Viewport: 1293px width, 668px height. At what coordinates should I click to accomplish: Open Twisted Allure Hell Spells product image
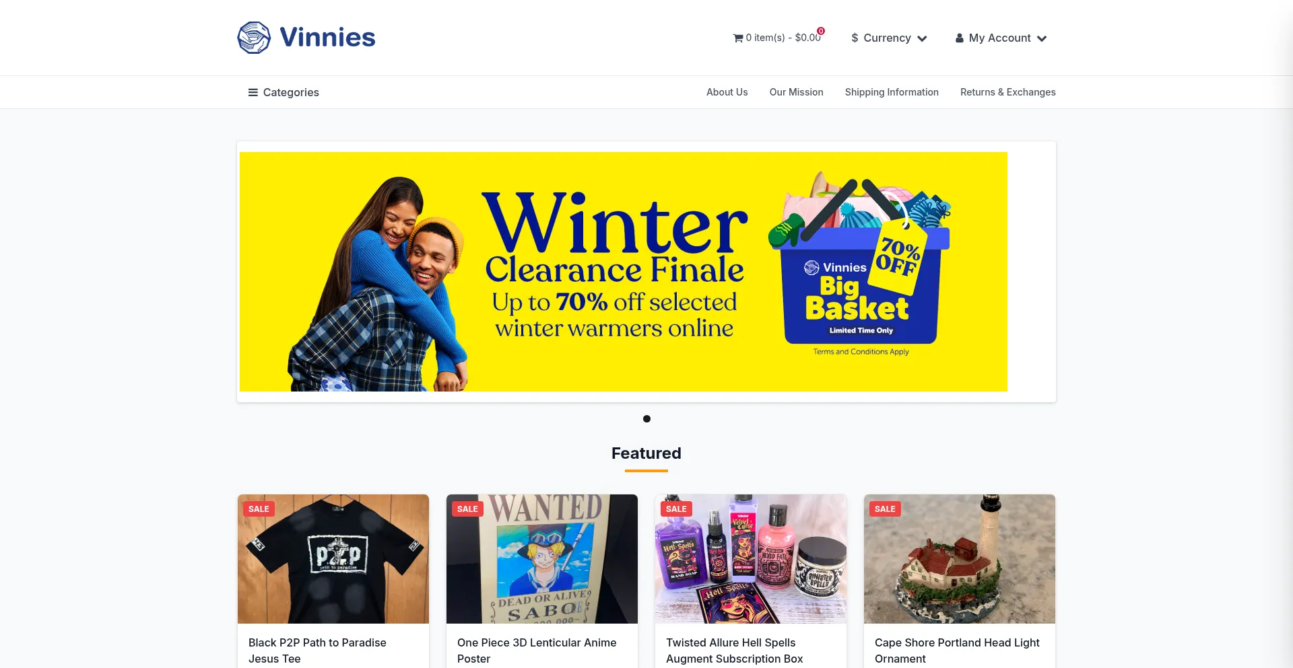751,559
